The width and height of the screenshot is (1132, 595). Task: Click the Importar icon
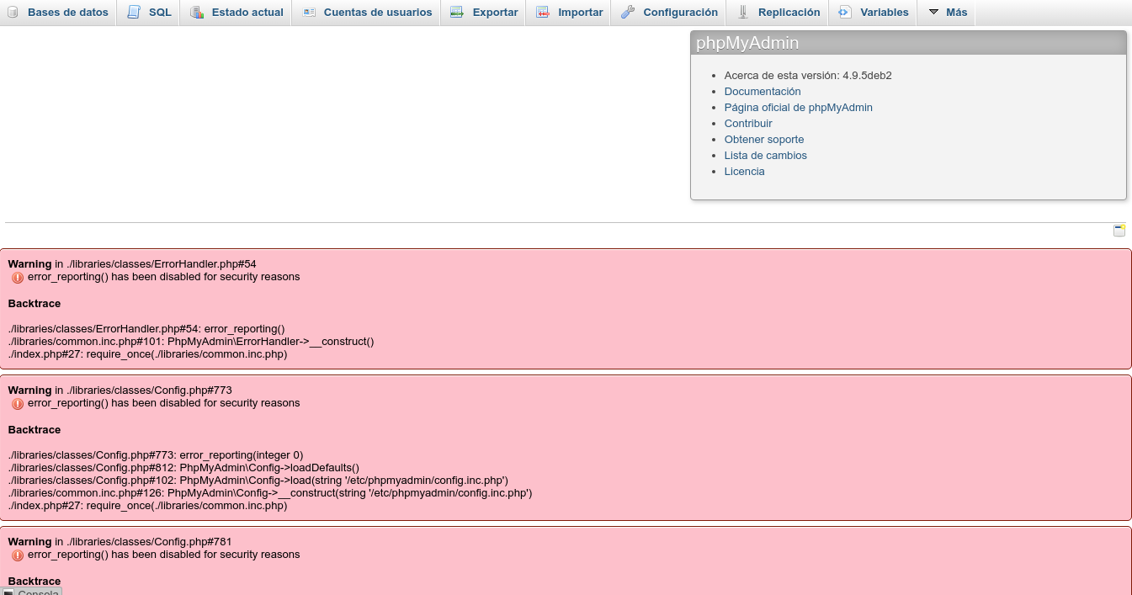[x=543, y=13]
